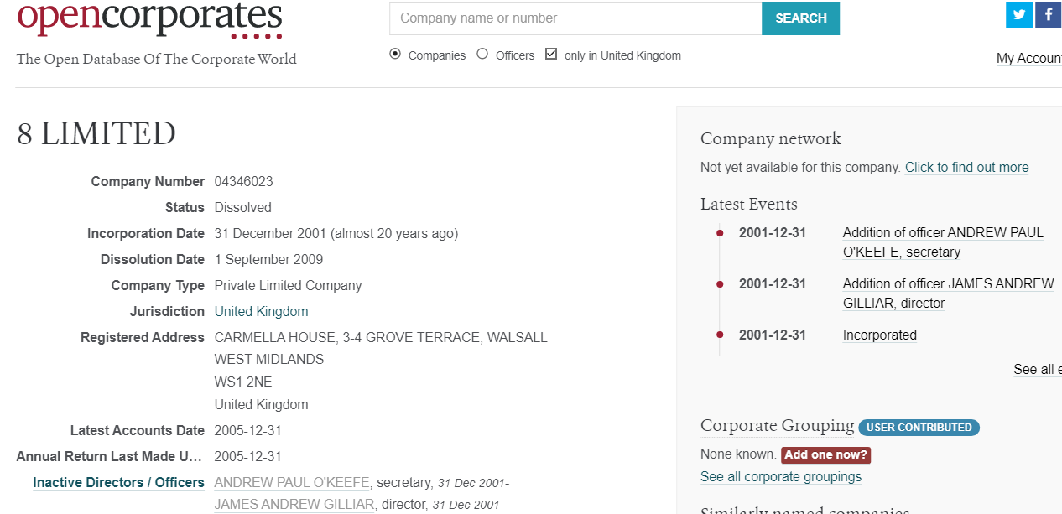Uncheck the only in United Kingdom checkbox
Image resolution: width=1062 pixels, height=514 pixels.
(551, 55)
